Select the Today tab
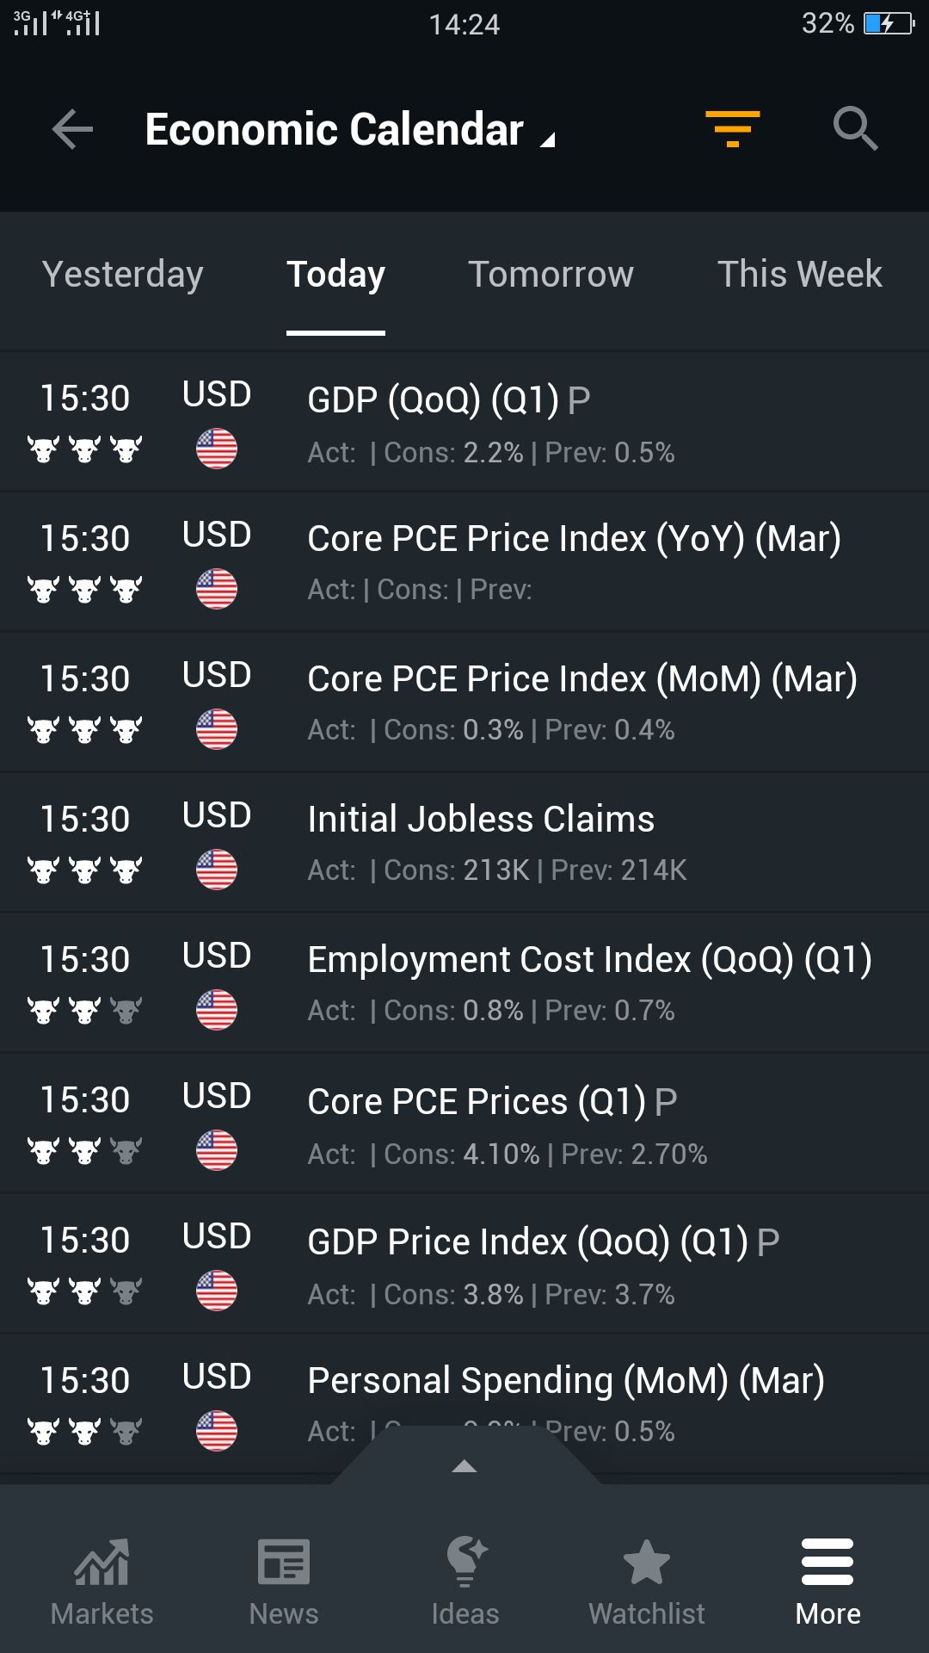 335,275
